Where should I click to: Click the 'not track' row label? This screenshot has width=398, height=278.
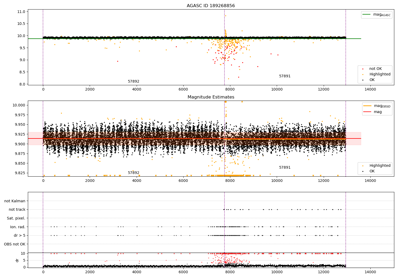click(x=17, y=210)
